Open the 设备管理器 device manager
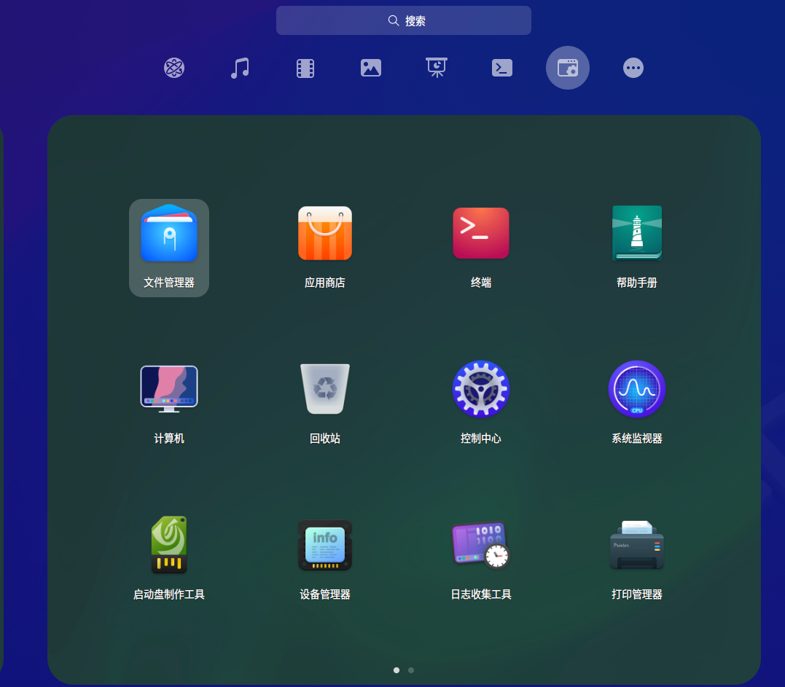The height and width of the screenshot is (687, 785). [325, 545]
